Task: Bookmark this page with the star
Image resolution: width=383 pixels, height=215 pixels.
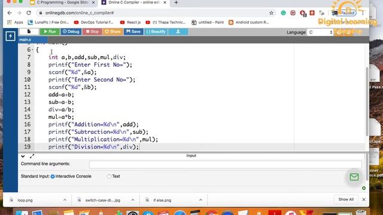Action: click(271, 13)
